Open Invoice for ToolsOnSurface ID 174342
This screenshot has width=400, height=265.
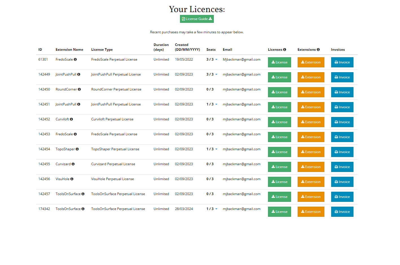[342, 212]
